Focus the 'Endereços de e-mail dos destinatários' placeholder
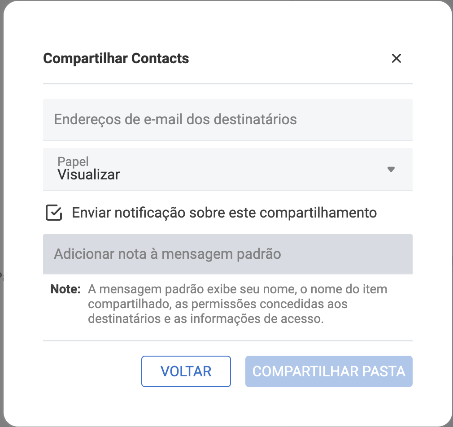The height and width of the screenshot is (427, 453). 175,120
